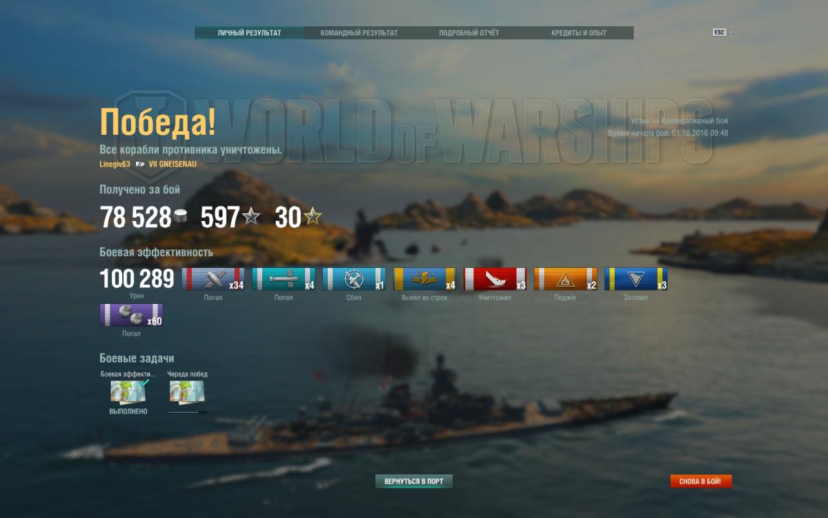Click the ESC close button

[720, 32]
